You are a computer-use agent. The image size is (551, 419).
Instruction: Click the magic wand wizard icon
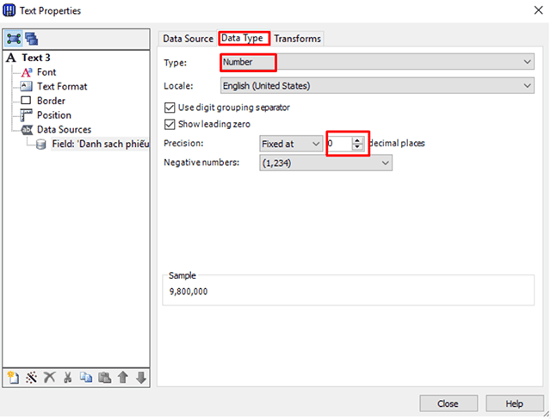pos(31,377)
